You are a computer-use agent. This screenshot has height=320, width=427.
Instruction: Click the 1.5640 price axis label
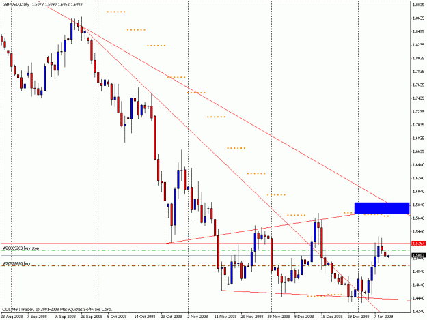coord(419,218)
